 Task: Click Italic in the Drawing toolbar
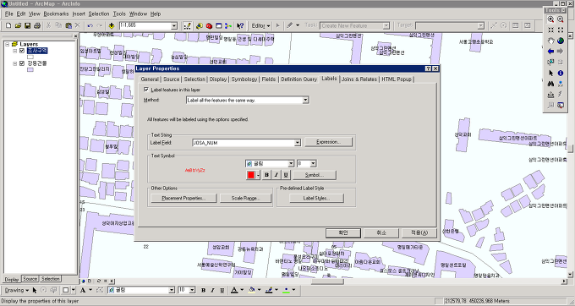[212, 290]
